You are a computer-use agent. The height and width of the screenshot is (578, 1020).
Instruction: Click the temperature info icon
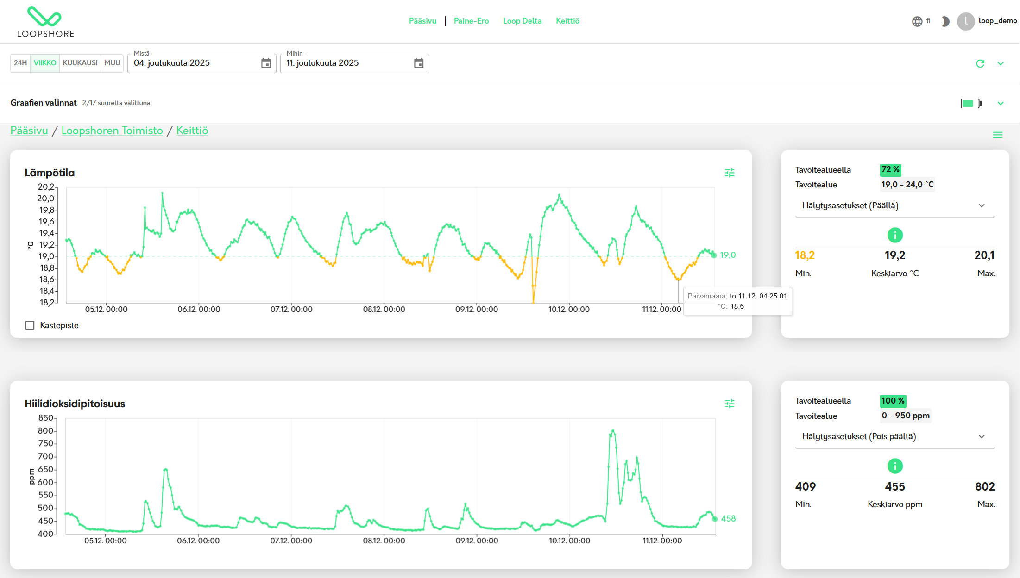895,235
